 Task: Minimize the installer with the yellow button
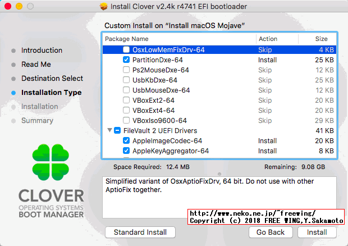tap(19, 6)
